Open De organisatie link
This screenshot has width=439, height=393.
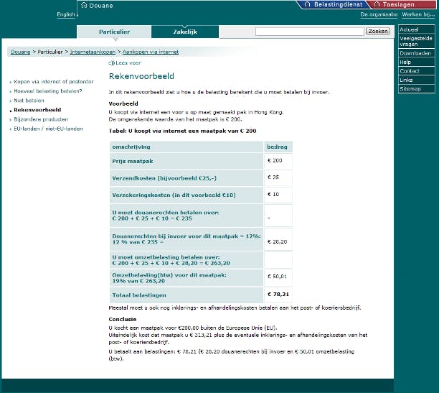tap(379, 14)
